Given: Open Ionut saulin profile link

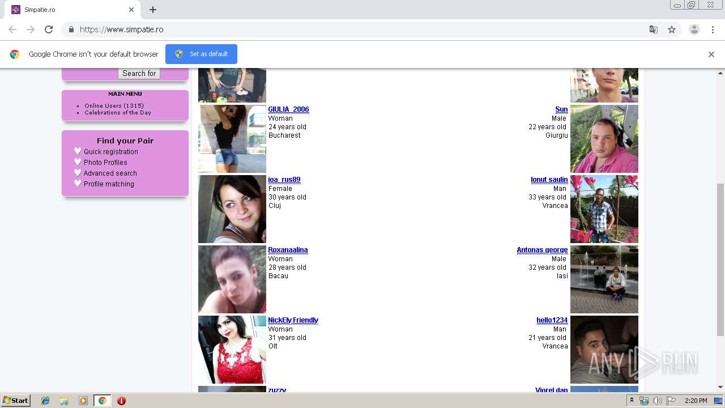Looking at the screenshot, I should pyautogui.click(x=549, y=180).
